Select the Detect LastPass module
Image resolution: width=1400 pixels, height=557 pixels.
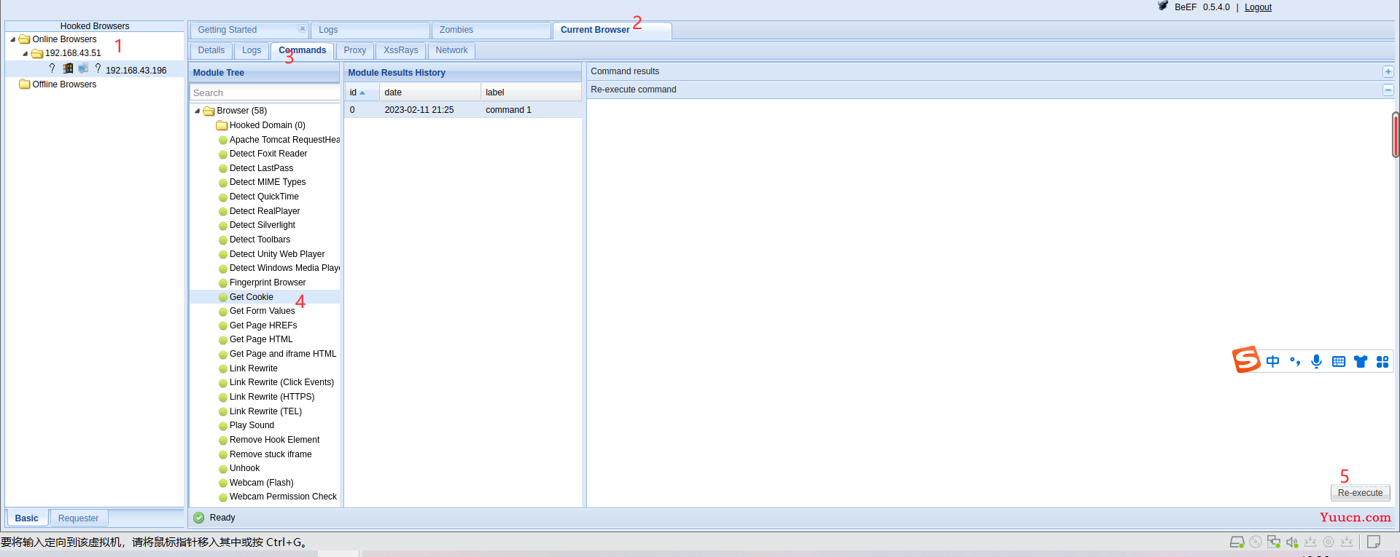coord(261,168)
